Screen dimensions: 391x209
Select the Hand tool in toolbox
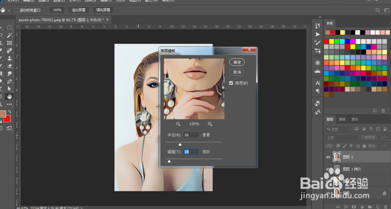9,97
